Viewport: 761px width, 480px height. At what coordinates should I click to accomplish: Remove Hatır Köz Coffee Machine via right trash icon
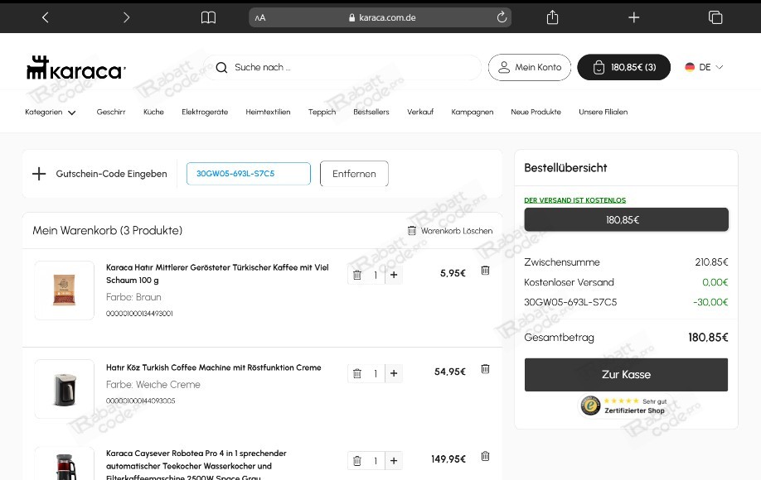[485, 368]
